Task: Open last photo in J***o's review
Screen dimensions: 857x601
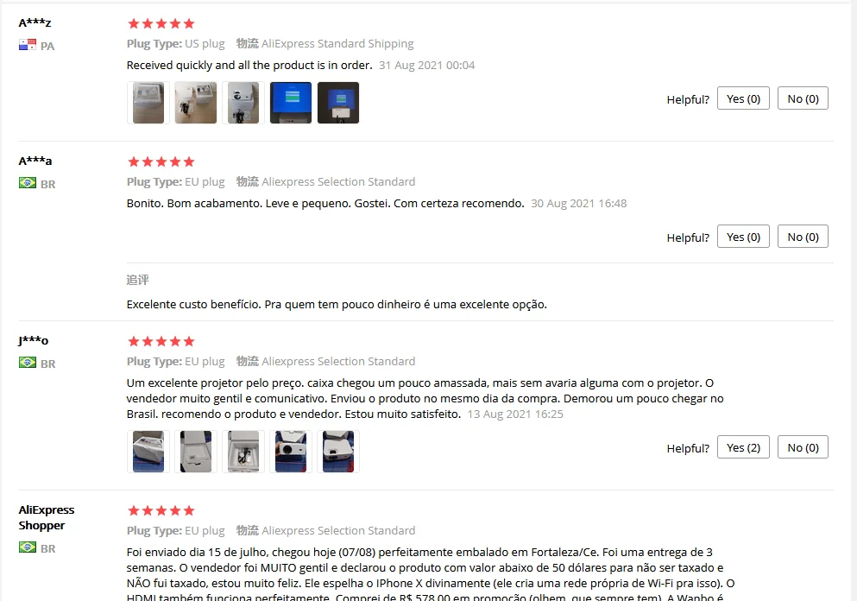Action: (x=338, y=452)
